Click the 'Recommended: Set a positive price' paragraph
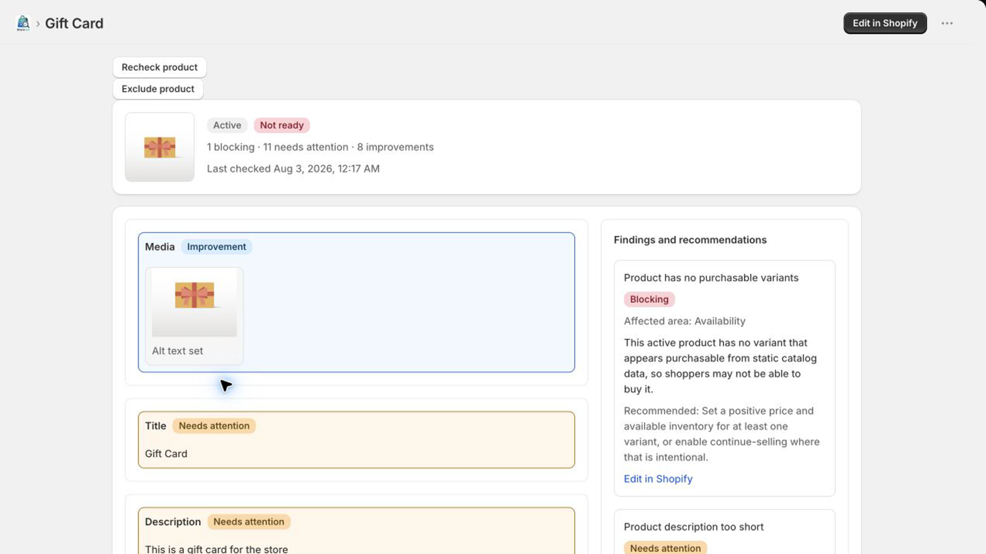Image resolution: width=986 pixels, height=554 pixels. click(x=722, y=434)
